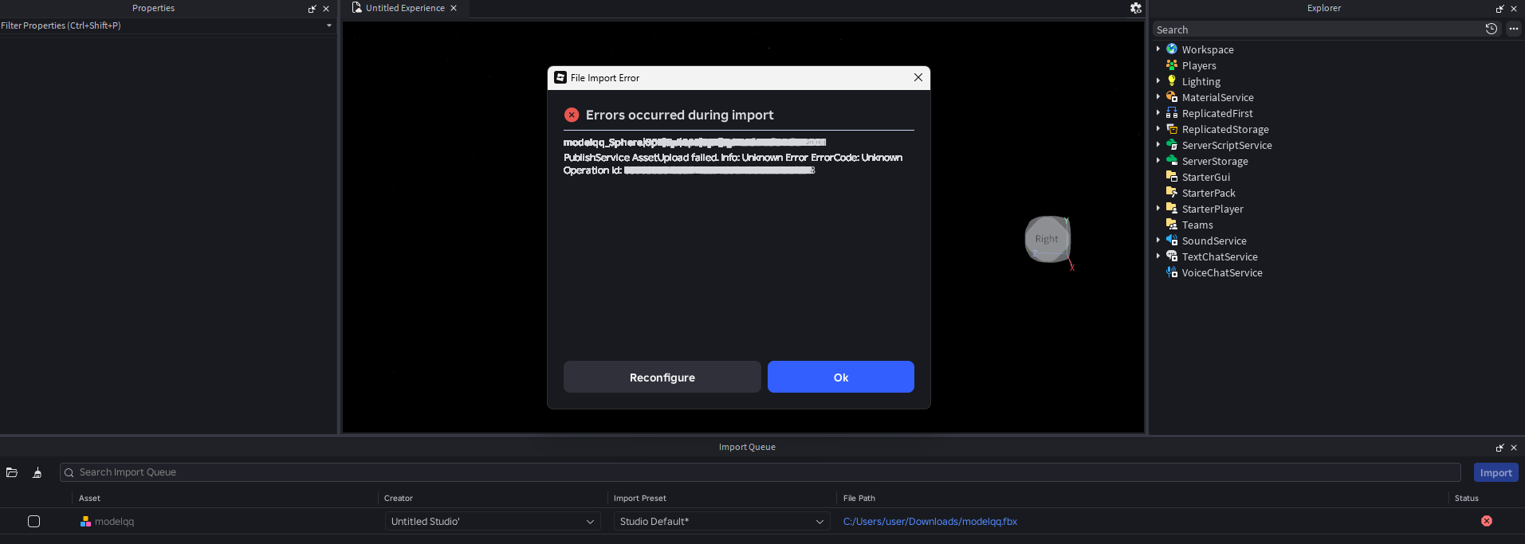Viewport: 1525px width, 544px height.
Task: Expand the ServerStorage tree node
Action: (1158, 161)
